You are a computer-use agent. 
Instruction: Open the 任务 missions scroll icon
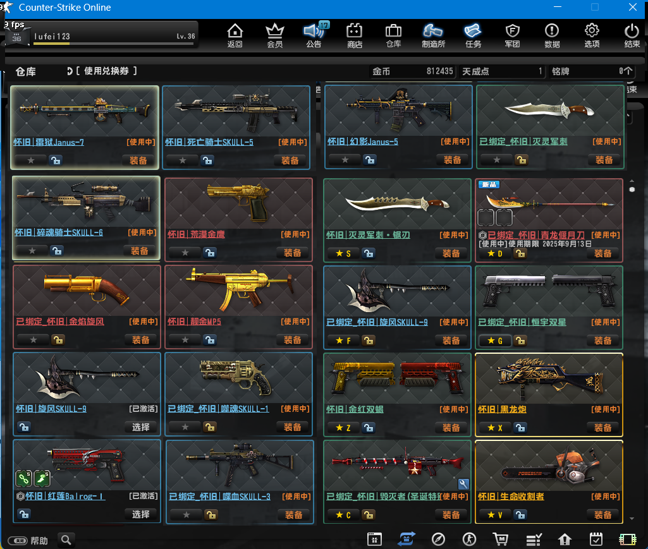click(x=473, y=35)
